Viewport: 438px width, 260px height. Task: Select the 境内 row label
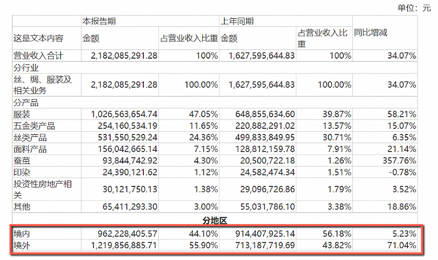(22, 234)
